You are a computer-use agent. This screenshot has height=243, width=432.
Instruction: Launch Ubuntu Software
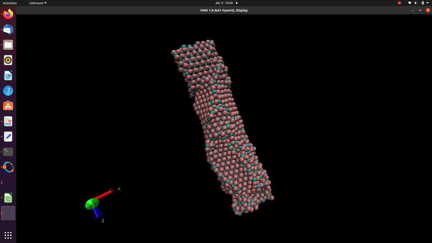click(x=8, y=105)
